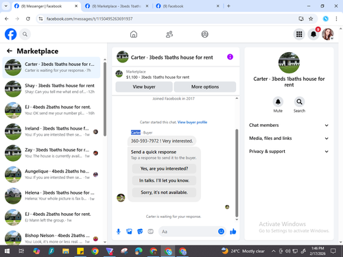Click the browser address bar URL
This screenshot has width=343, height=257.
pyautogui.click(x=89, y=19)
